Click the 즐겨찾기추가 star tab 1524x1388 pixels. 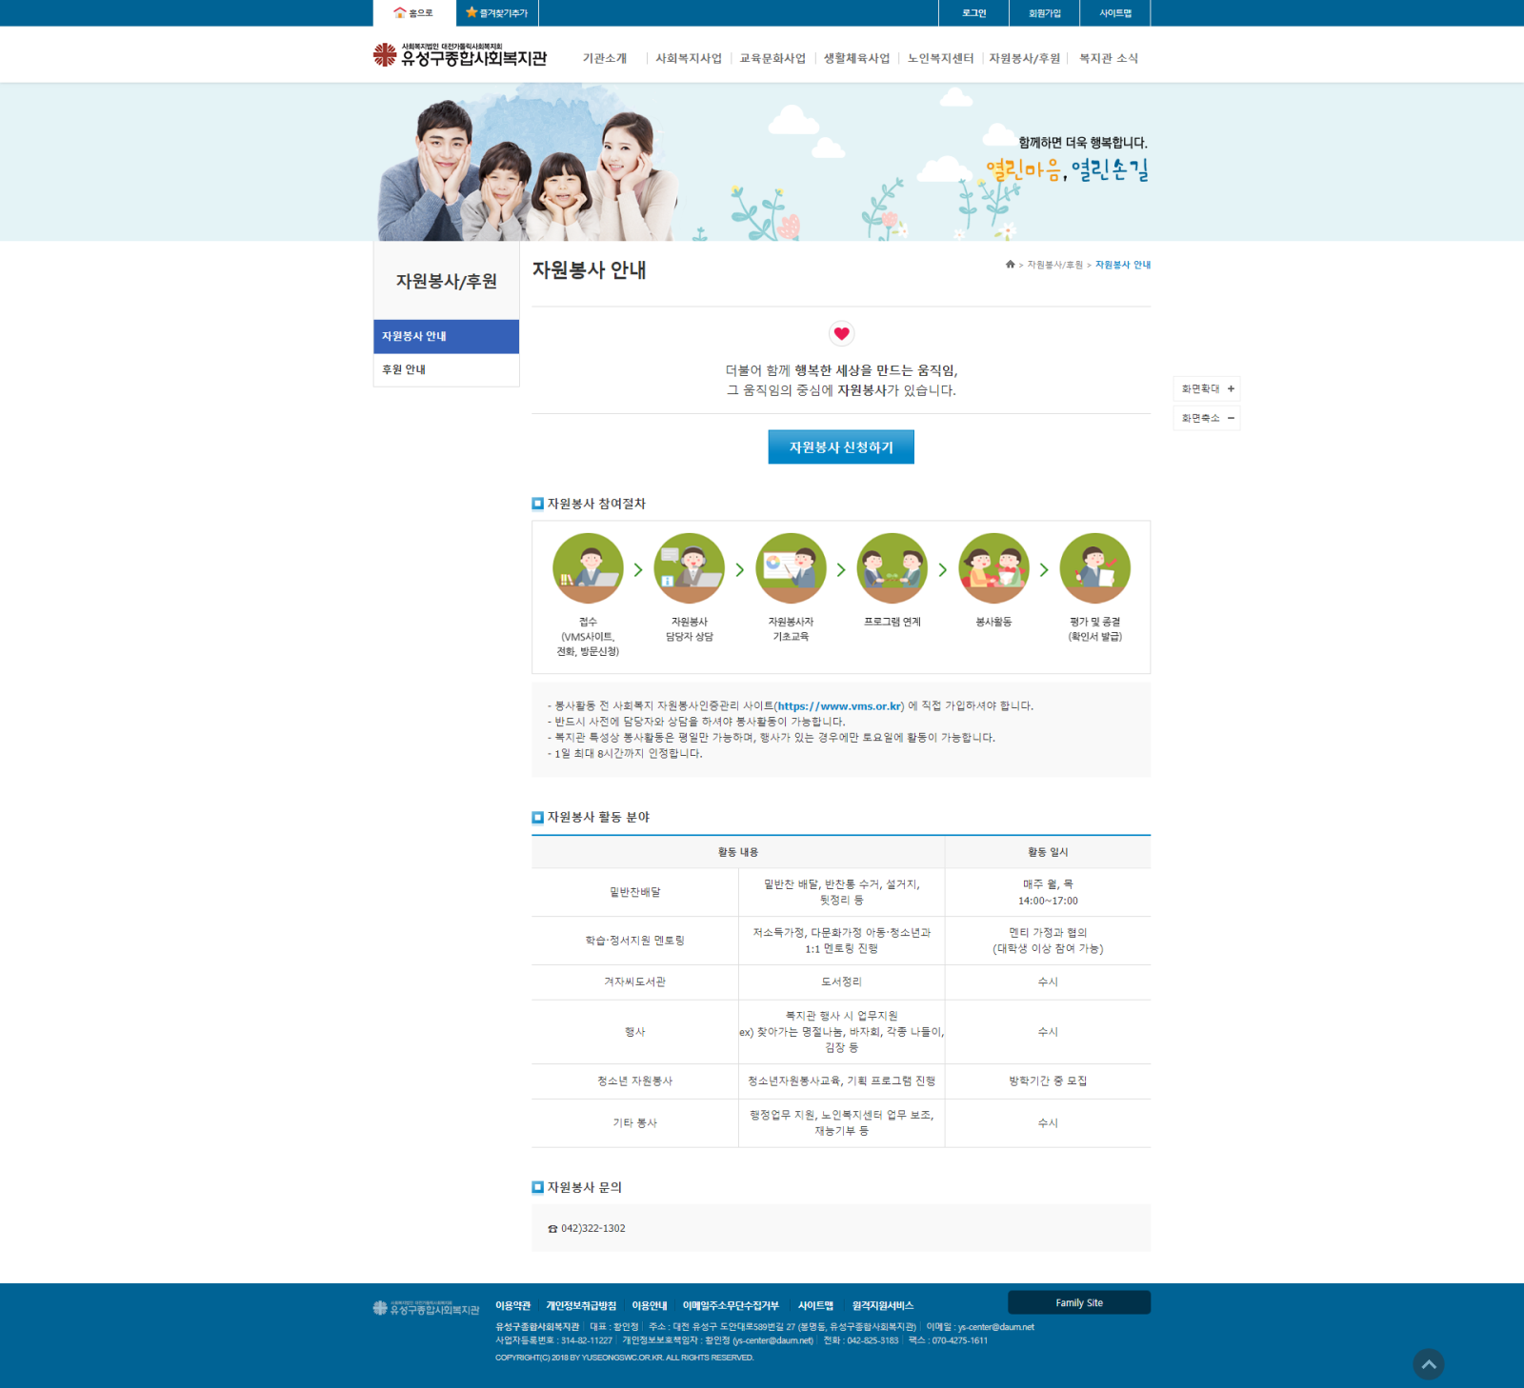[497, 13]
